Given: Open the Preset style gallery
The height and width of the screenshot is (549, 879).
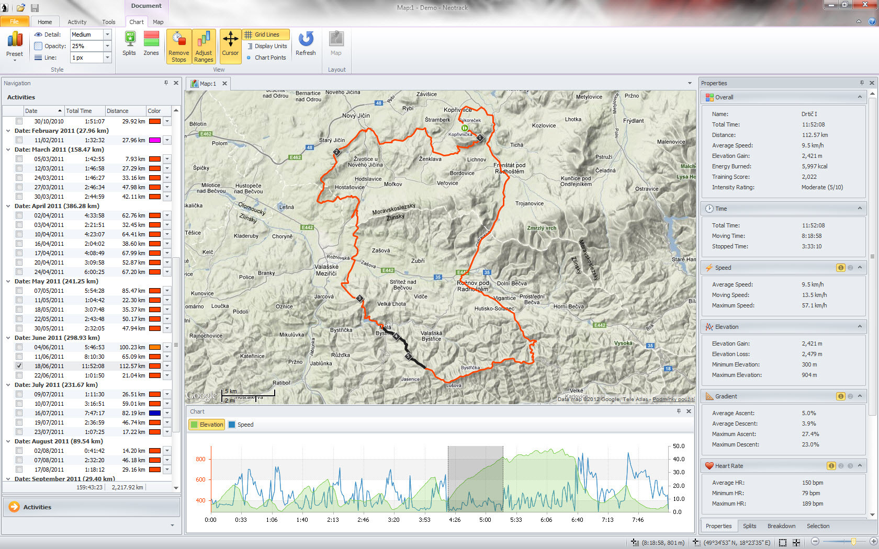Looking at the screenshot, I should pos(15,46).
